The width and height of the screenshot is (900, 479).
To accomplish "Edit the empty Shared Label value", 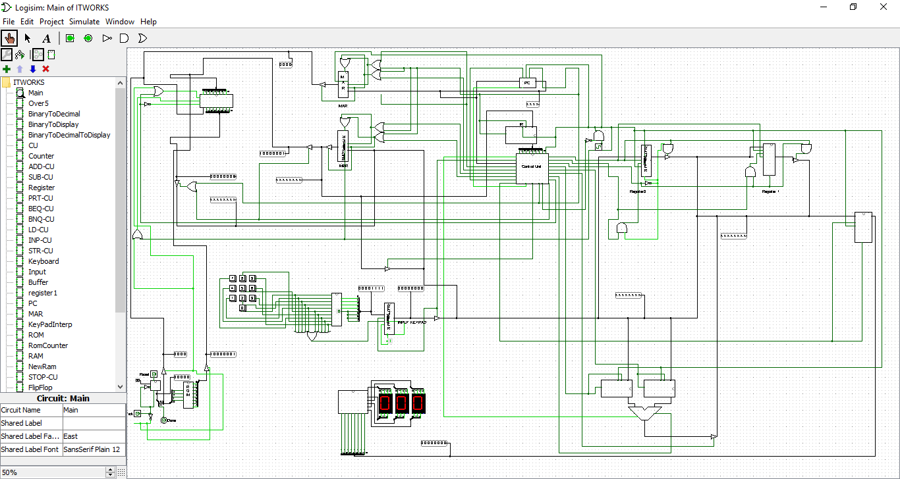I will (94, 423).
